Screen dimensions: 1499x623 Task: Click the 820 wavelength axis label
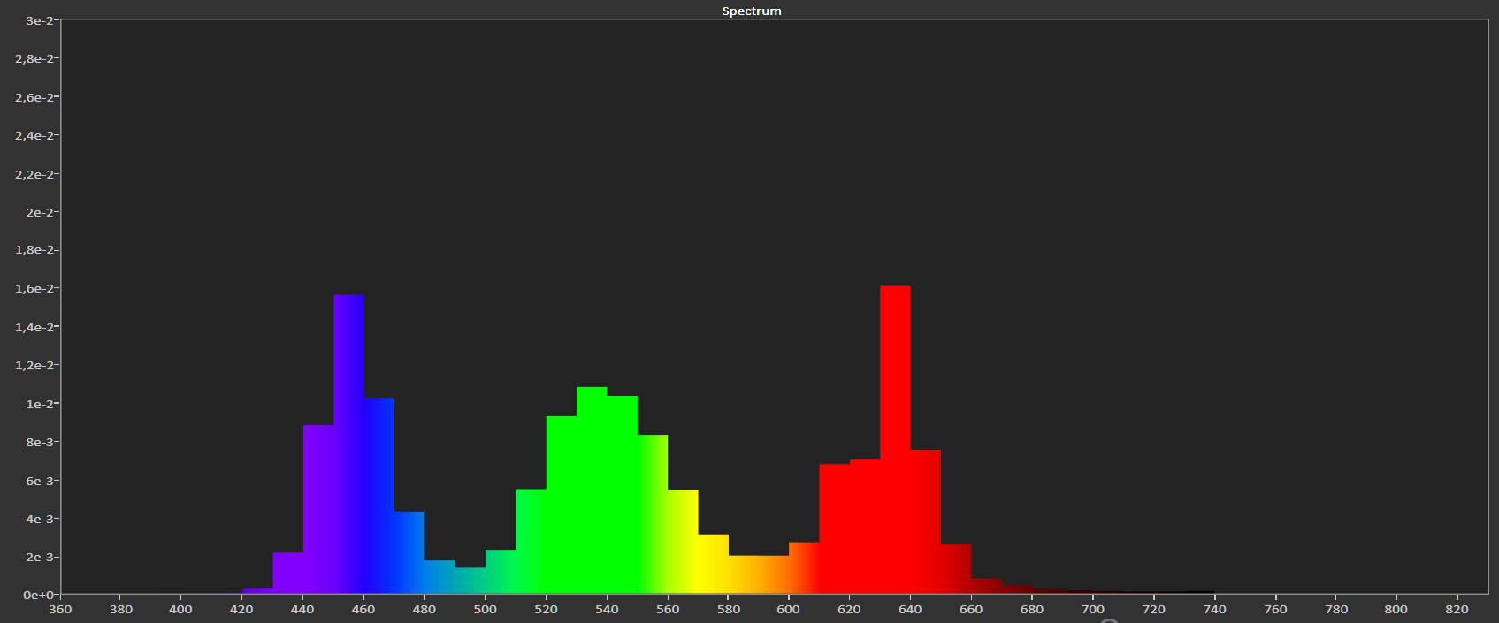pos(1457,609)
